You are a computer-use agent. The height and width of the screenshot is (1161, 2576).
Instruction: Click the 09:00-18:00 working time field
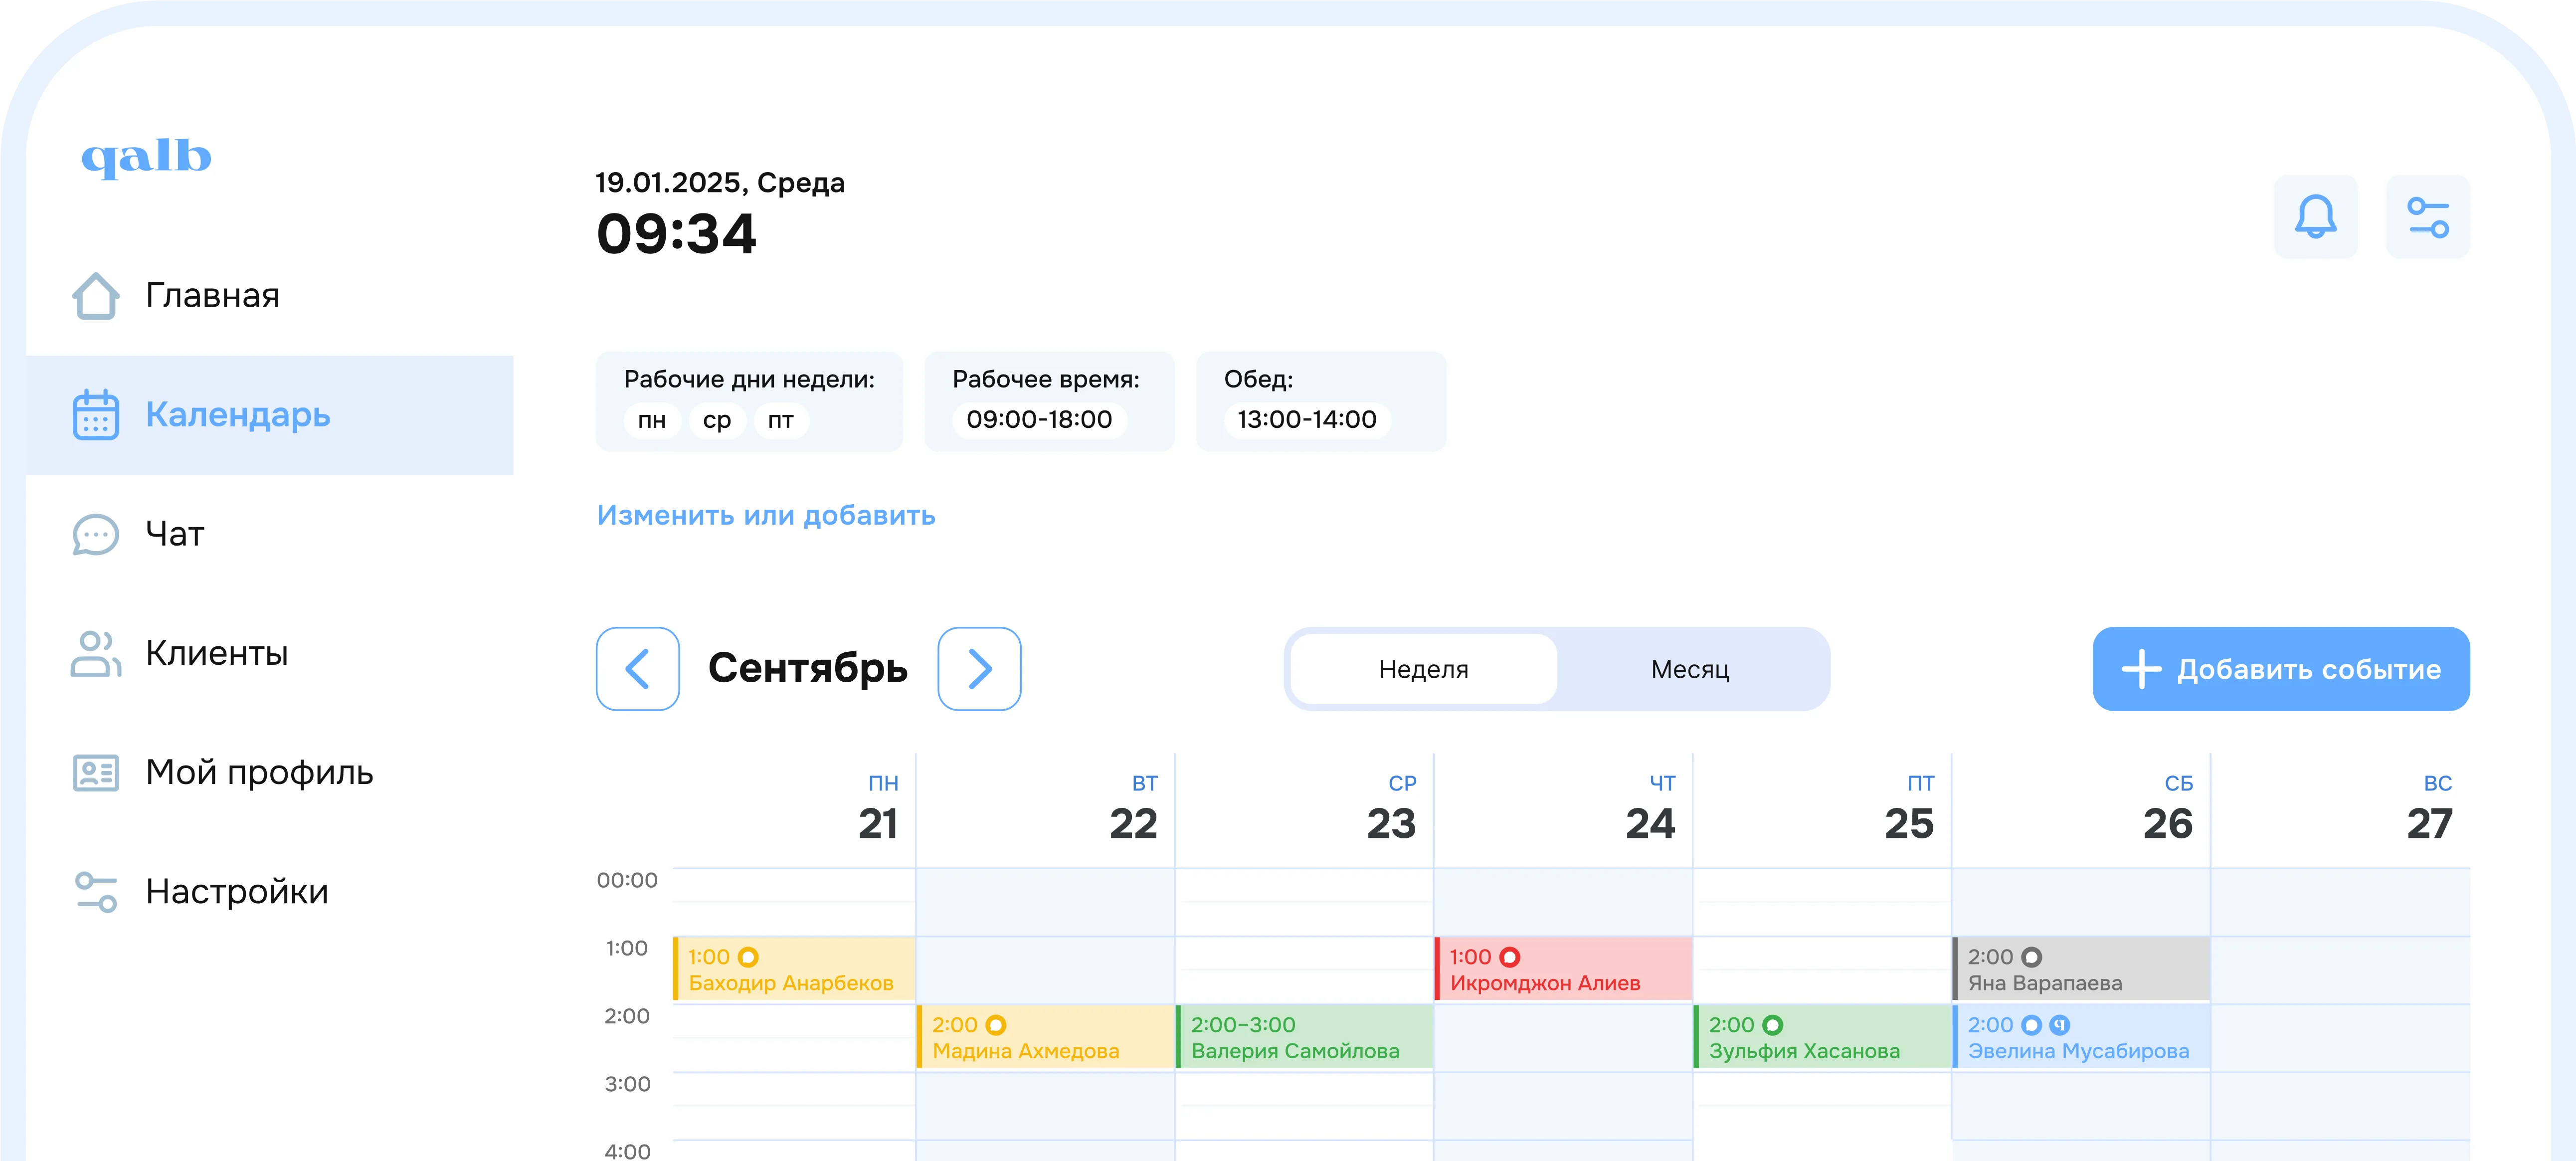click(x=1039, y=420)
